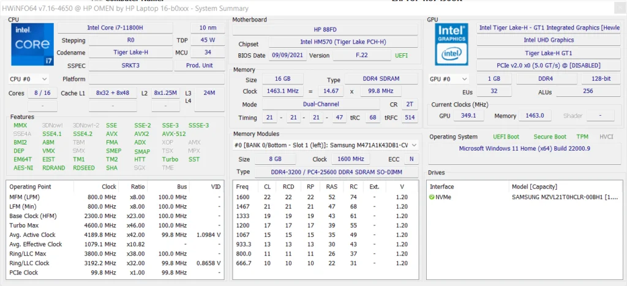The width and height of the screenshot is (627, 286).
Task: Click the green TPM label
Action: (x=582, y=137)
